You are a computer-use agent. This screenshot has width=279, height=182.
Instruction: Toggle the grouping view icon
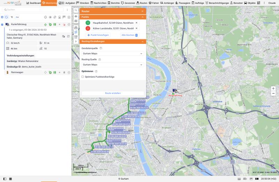[x=12, y=17]
